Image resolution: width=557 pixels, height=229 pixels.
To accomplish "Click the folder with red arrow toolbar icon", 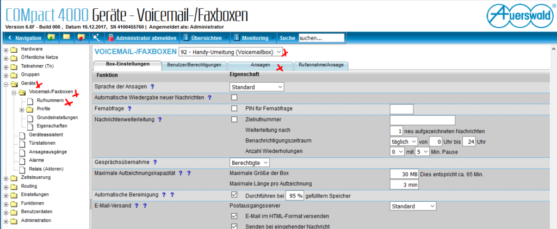I will 81,38.
